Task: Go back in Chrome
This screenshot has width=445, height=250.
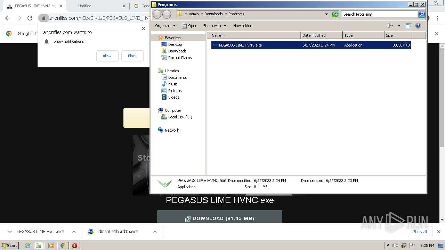Action: pos(8,18)
